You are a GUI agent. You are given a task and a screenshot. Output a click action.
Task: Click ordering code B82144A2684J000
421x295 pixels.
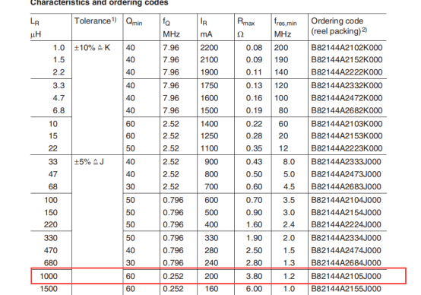(x=346, y=263)
